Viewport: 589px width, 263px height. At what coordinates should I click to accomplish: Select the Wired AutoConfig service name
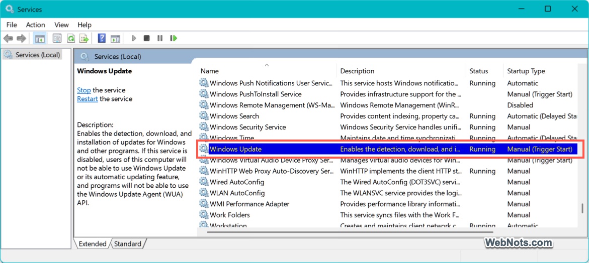236,182
